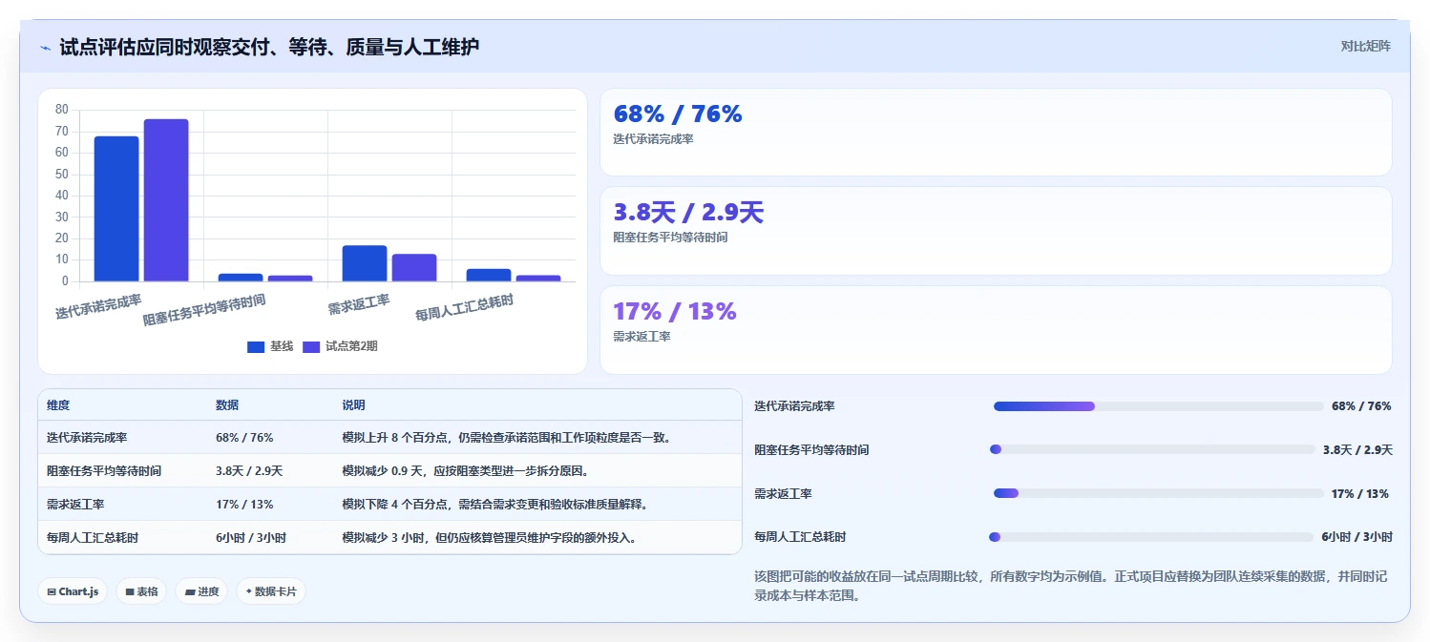Image resolution: width=1430 pixels, height=642 pixels.
Task: Select the 数据卡片 chip
Action: click(271, 591)
